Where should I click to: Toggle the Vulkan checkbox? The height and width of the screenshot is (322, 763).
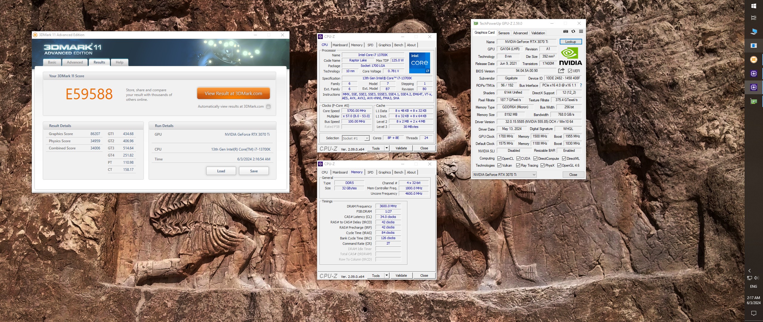coord(499,165)
